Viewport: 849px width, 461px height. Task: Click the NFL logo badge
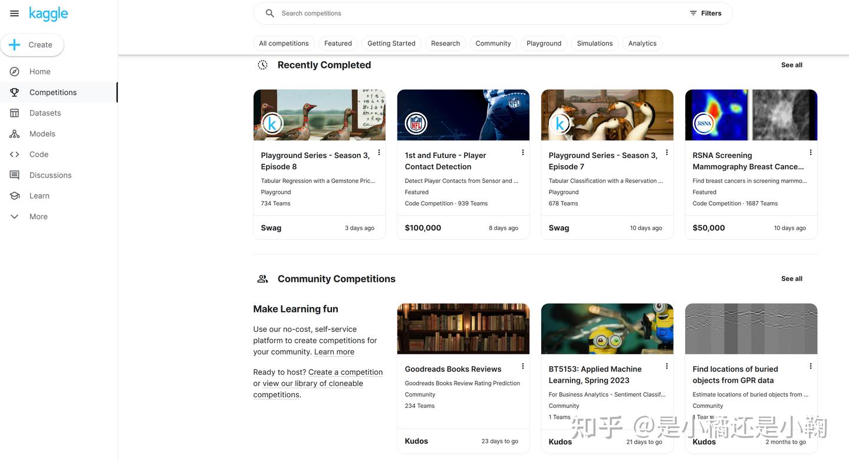pyautogui.click(x=416, y=124)
